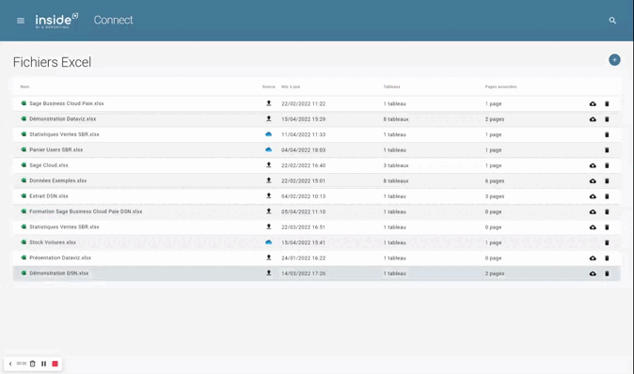Image resolution: width=634 pixels, height=374 pixels.
Task: Delete Données Exemples.xlsx using the trash icon
Action: [x=607, y=181]
